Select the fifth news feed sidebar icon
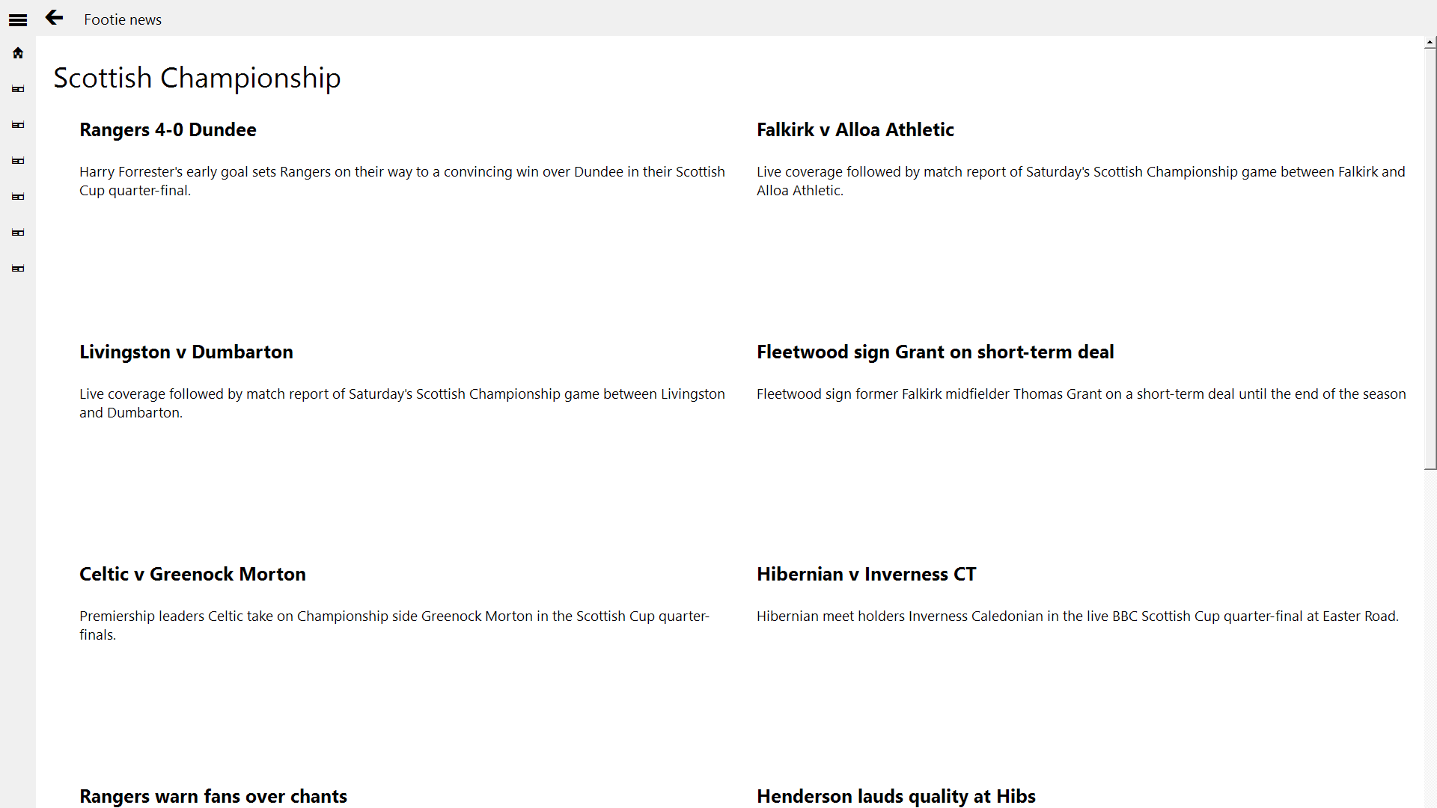Image resolution: width=1437 pixels, height=808 pixels. 18,233
